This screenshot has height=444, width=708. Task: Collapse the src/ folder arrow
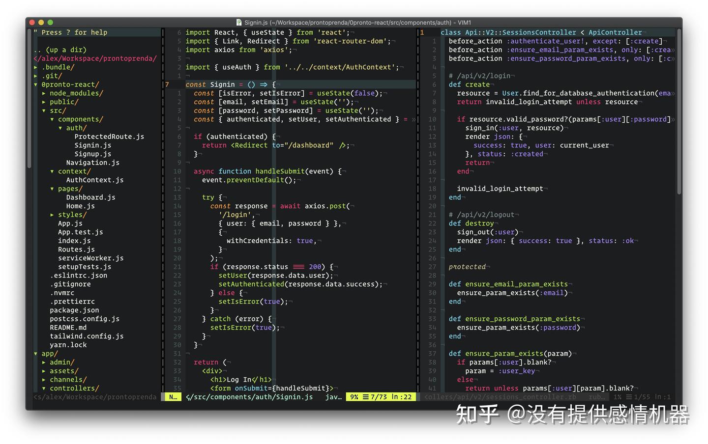click(x=44, y=111)
